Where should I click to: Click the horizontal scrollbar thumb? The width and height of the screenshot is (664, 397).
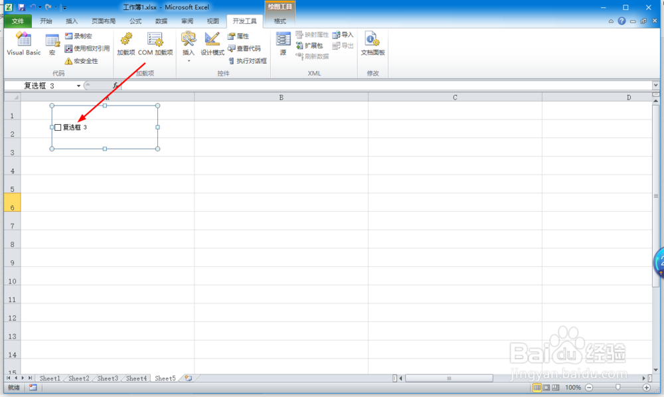[x=449, y=378]
